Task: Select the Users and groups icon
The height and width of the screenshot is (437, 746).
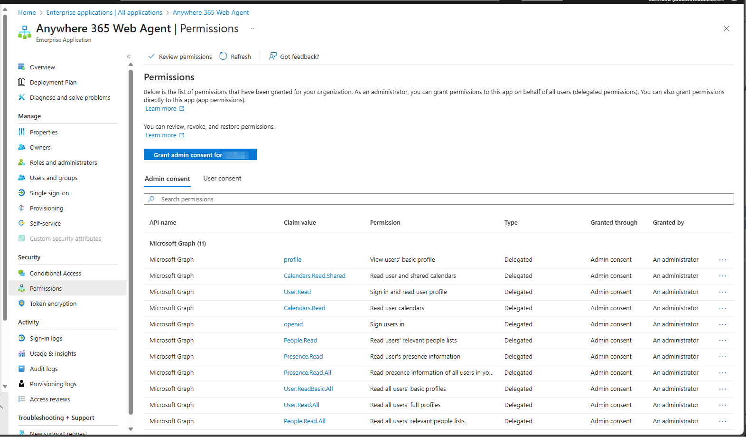Action: [21, 178]
